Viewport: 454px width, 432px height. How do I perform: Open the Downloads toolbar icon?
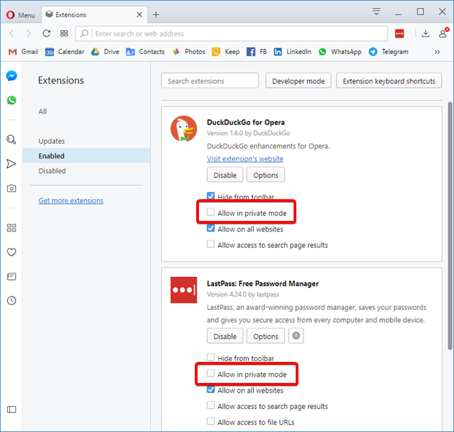(425, 34)
